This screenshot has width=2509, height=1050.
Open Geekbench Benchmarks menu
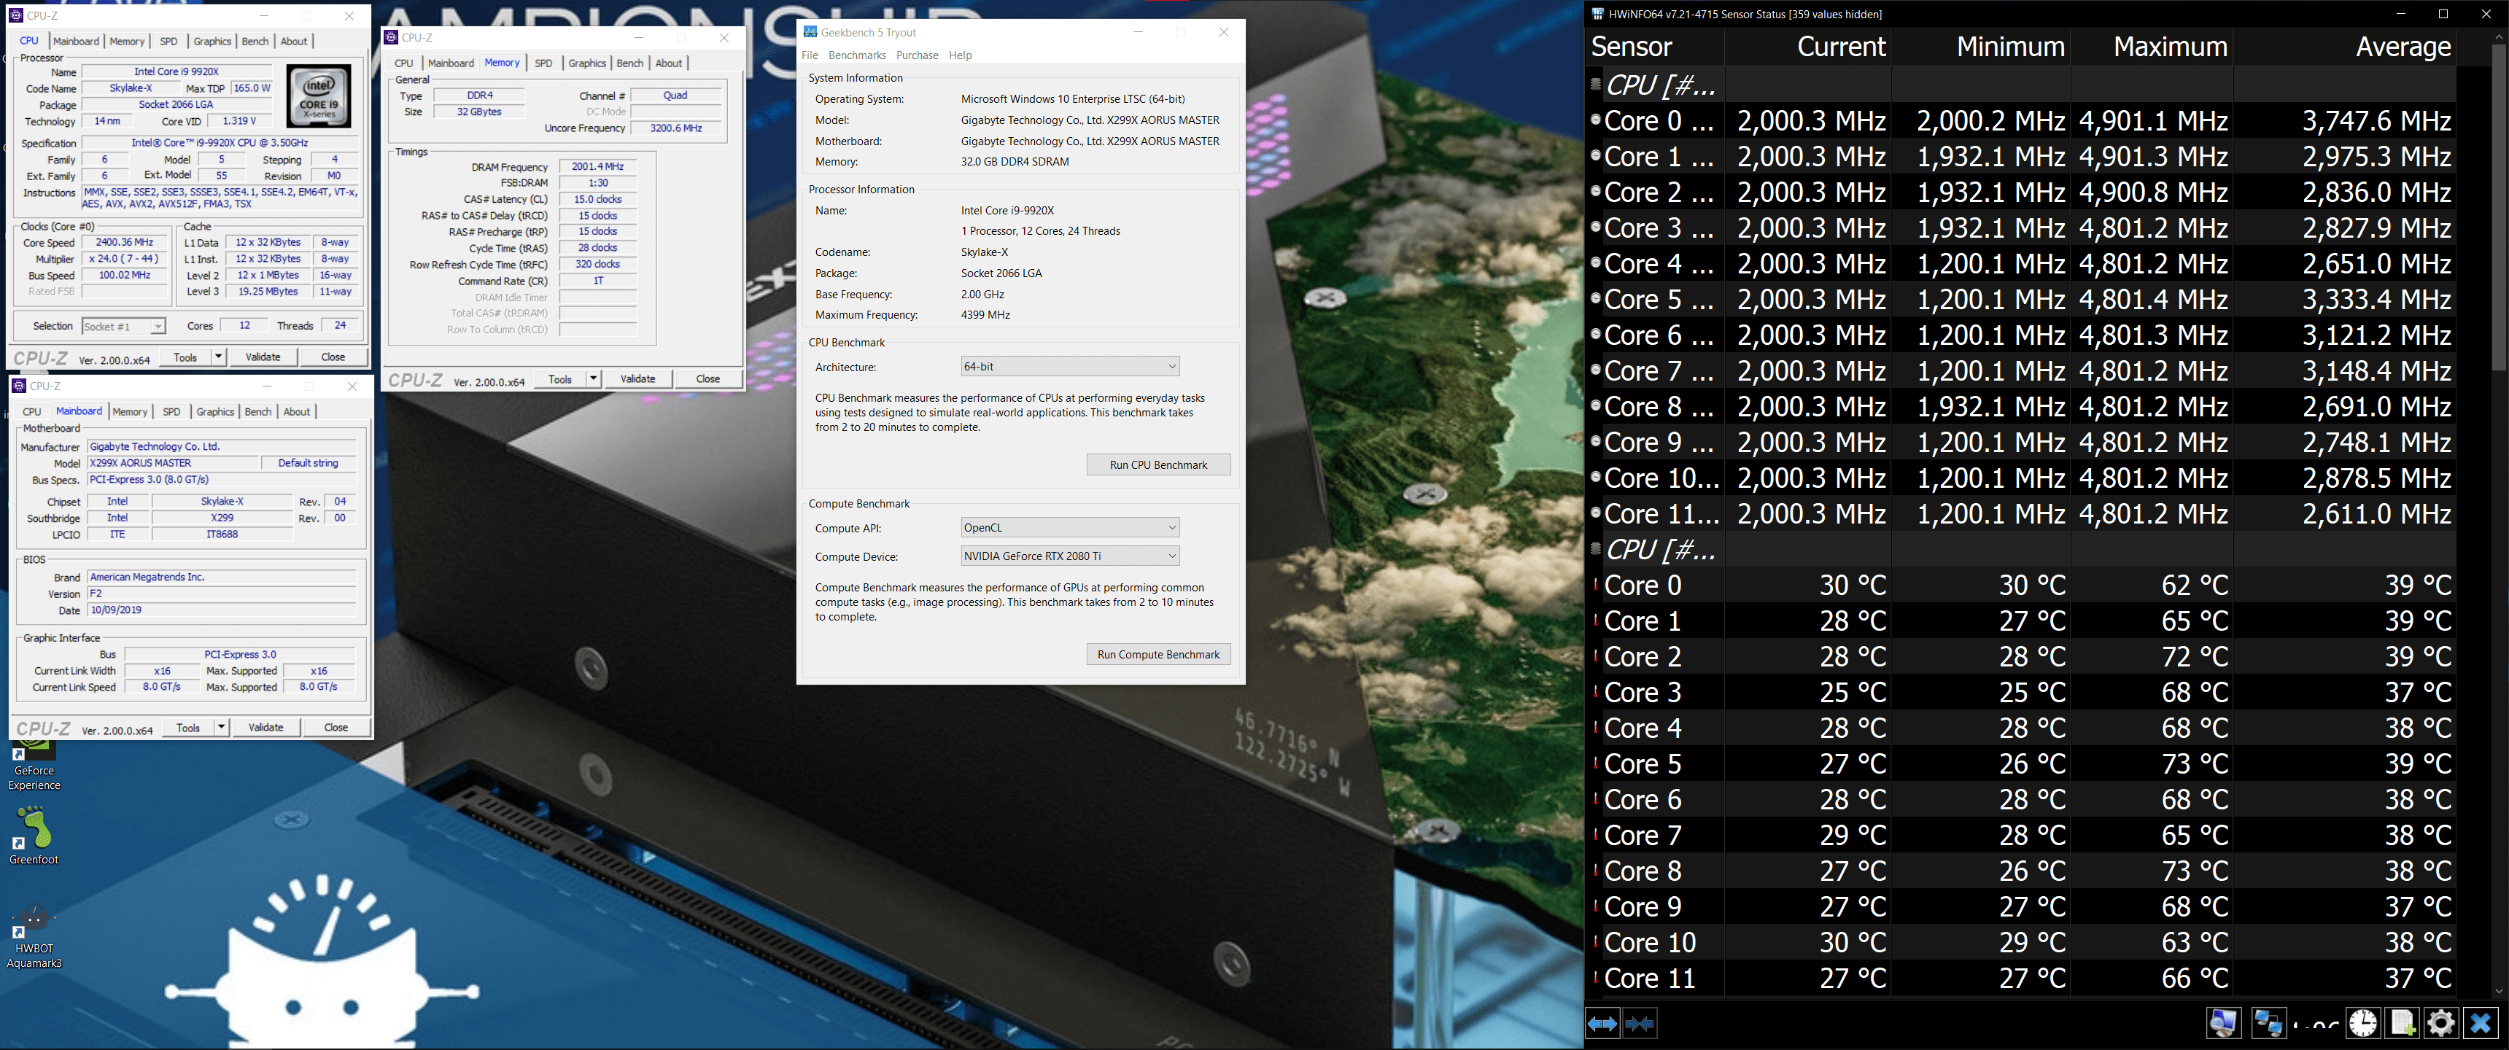857,55
